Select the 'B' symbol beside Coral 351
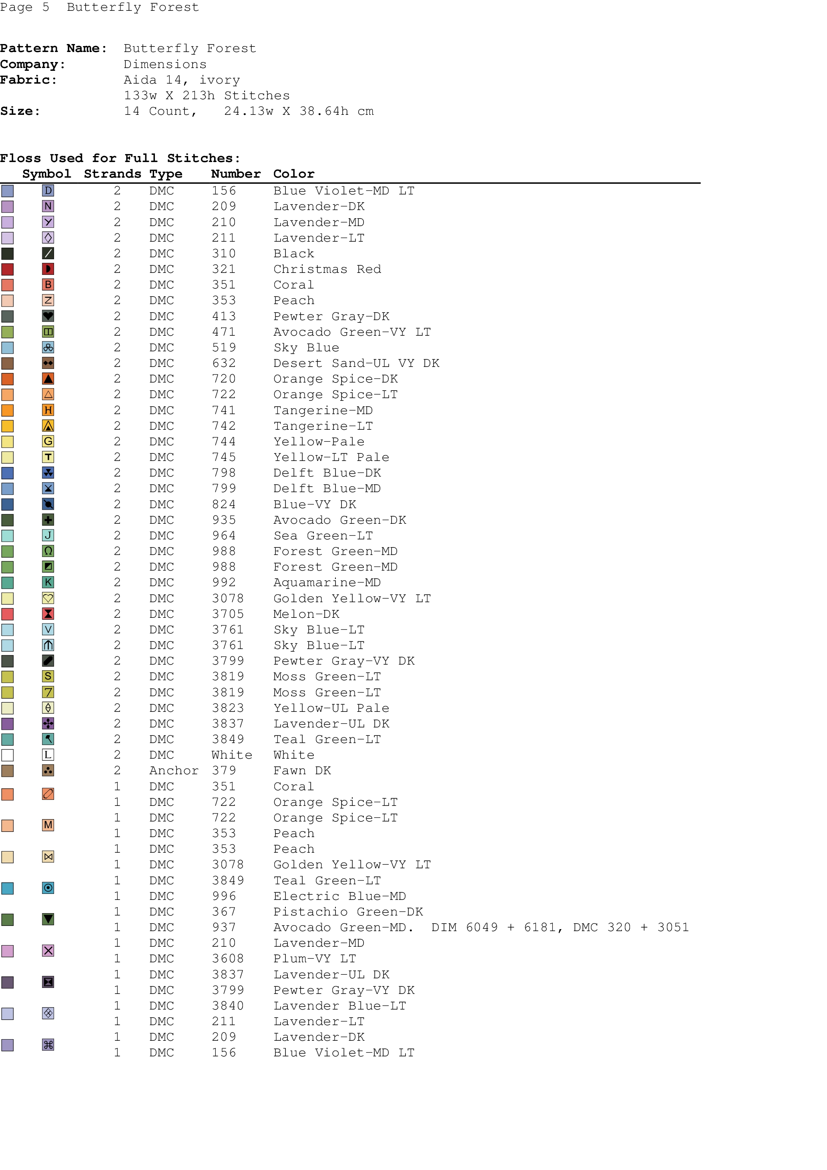 click(x=48, y=284)
